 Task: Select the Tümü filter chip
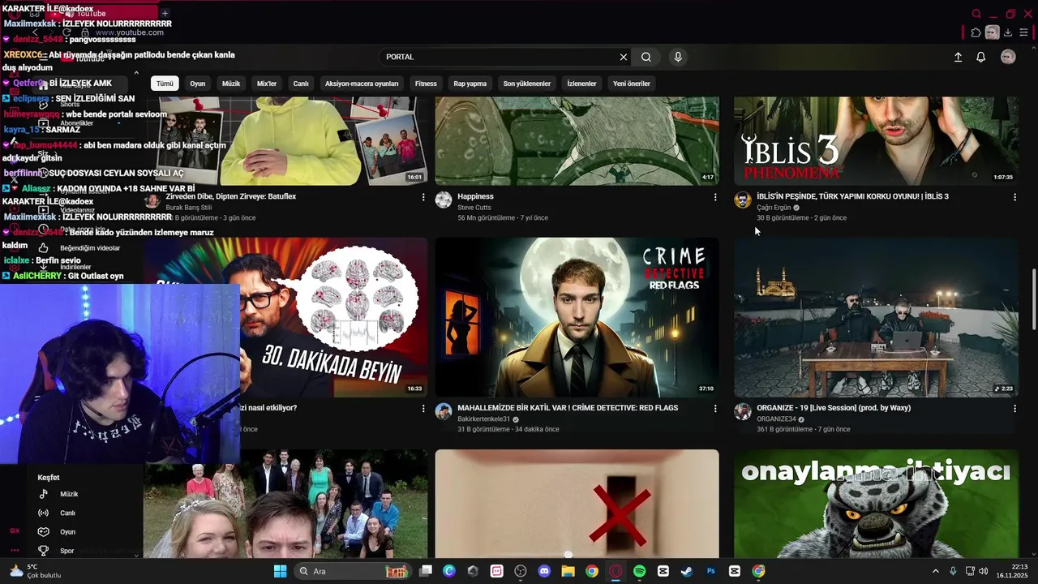click(x=165, y=84)
